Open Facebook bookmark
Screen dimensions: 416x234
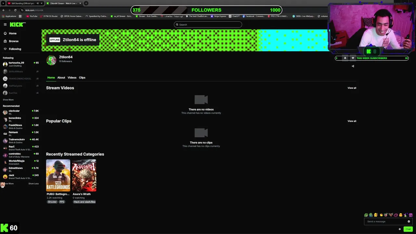coord(253,16)
